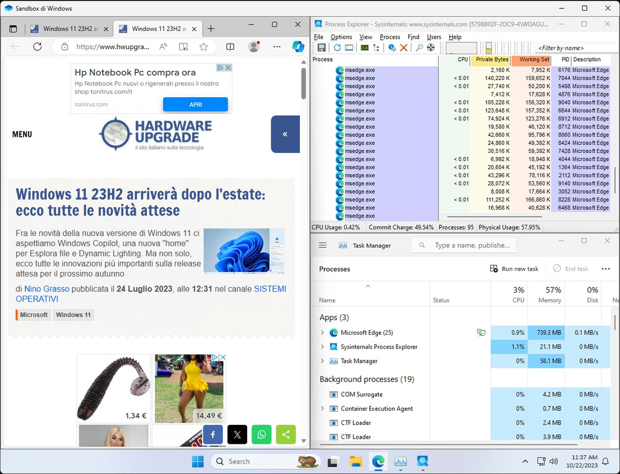Focus the Filter by name field
Image resolution: width=620 pixels, height=474 pixels.
577,48
